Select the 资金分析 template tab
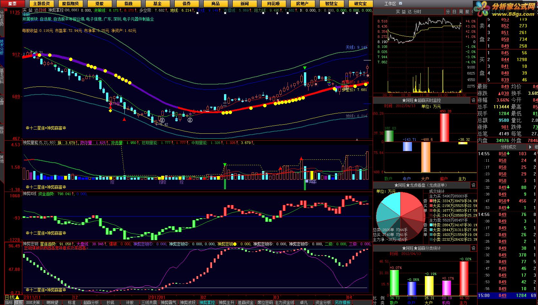This screenshot has height=305, width=538. point(323,302)
